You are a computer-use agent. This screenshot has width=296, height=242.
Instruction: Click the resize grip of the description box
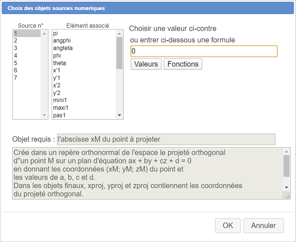coord(287,196)
